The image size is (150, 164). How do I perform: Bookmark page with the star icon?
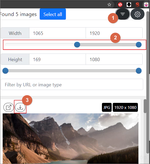point(109,5)
